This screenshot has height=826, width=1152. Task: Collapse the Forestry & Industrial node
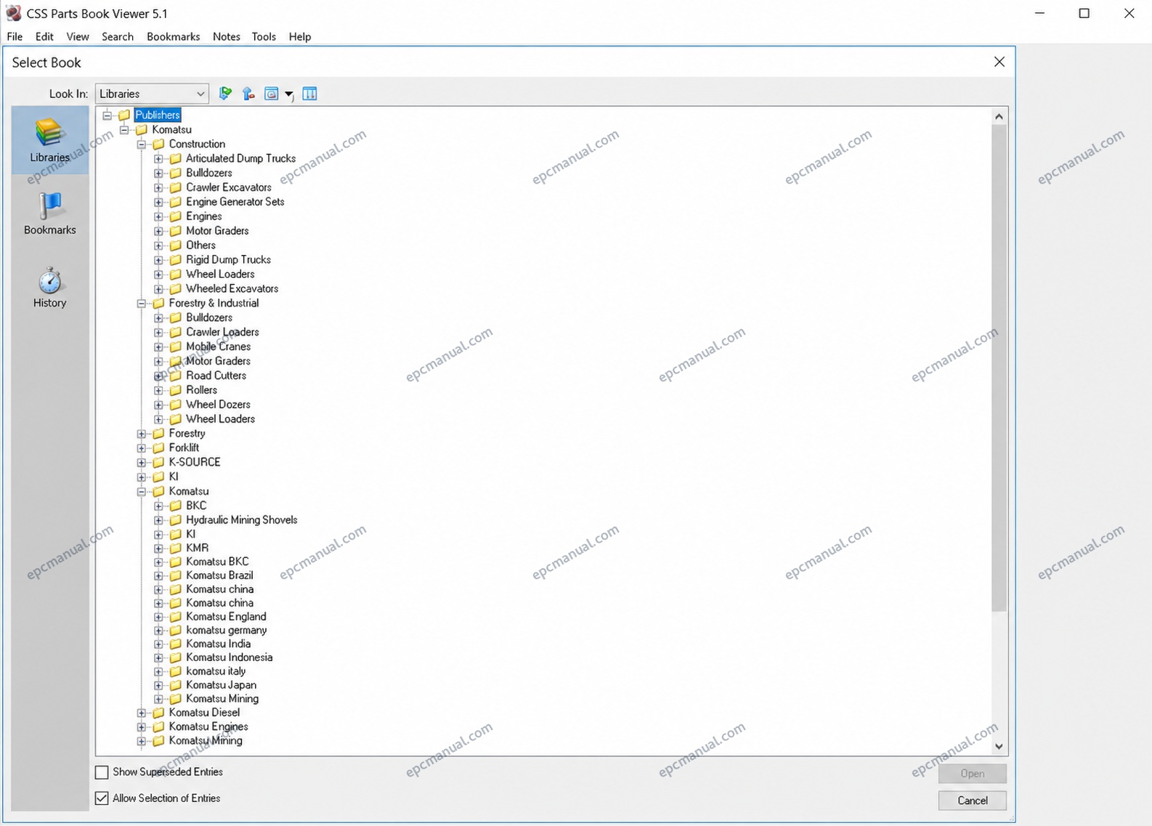pos(142,304)
